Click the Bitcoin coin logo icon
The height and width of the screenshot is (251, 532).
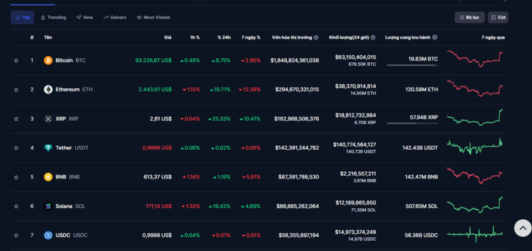coord(48,60)
